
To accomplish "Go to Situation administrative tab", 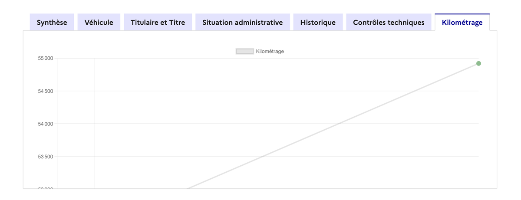I will coord(243,22).
